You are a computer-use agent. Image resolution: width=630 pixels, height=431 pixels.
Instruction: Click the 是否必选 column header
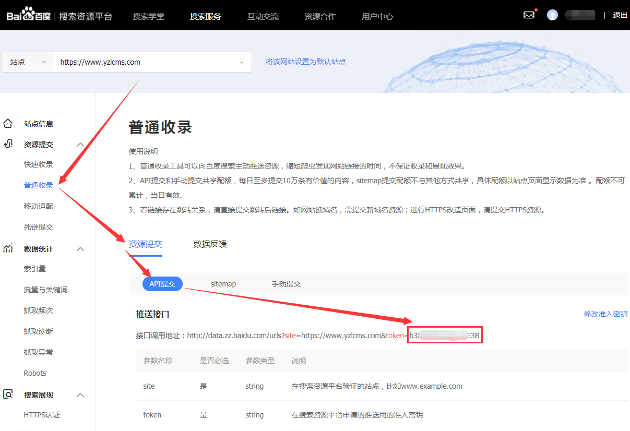(x=214, y=361)
